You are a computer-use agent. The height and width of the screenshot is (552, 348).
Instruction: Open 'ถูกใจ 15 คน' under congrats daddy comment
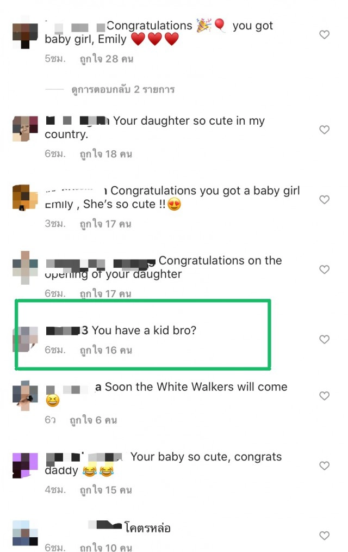tap(106, 490)
